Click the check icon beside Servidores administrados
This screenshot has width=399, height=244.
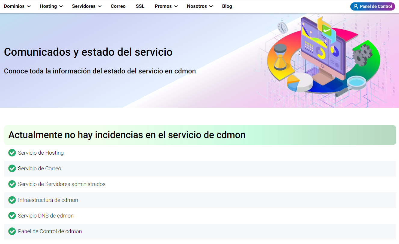point(12,184)
